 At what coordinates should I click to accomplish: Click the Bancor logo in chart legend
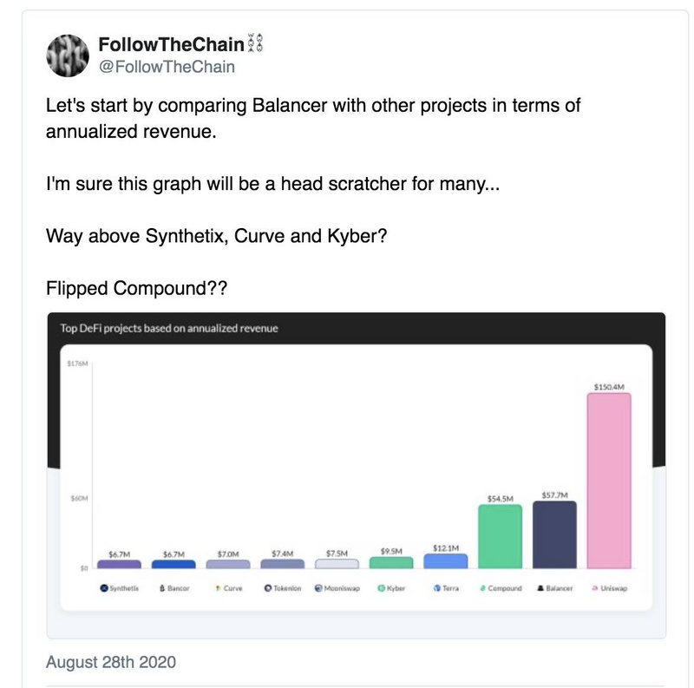click(161, 588)
